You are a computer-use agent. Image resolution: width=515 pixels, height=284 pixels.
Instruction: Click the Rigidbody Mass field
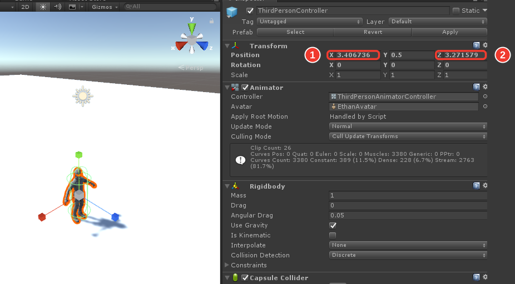click(x=408, y=196)
